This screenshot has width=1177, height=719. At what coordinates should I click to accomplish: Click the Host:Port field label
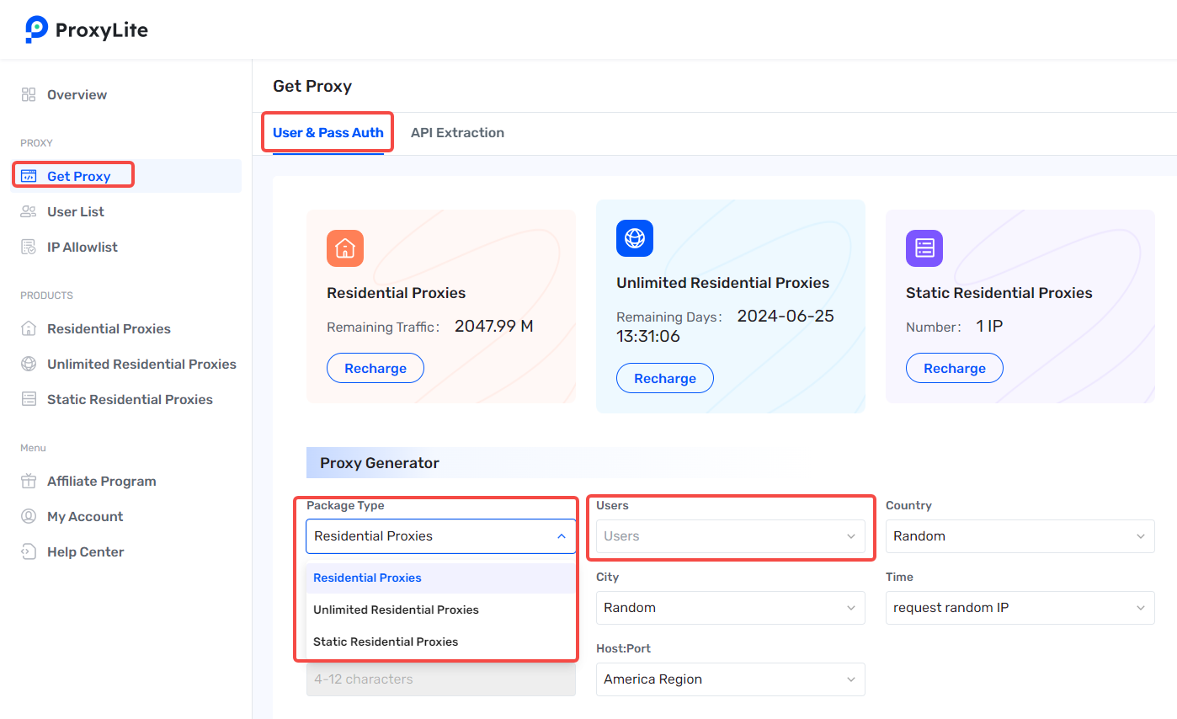point(623,648)
